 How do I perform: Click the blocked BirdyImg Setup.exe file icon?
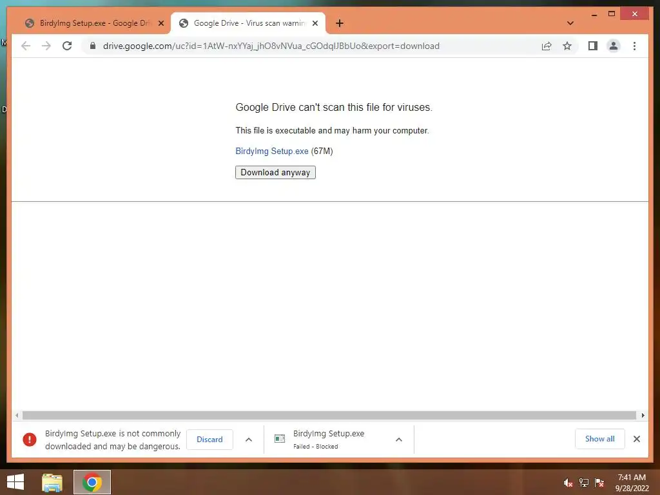tap(280, 439)
